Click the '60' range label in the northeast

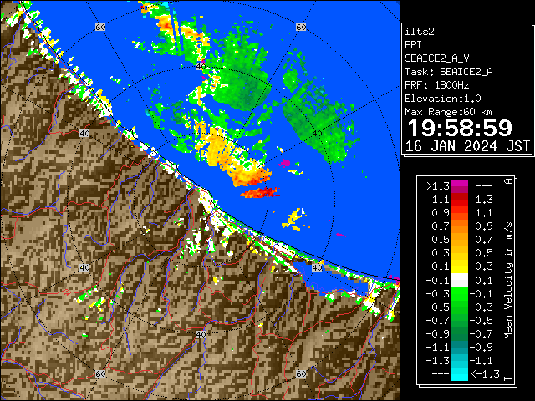point(301,27)
